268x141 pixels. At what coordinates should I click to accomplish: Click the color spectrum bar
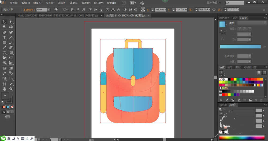[x=241, y=138]
